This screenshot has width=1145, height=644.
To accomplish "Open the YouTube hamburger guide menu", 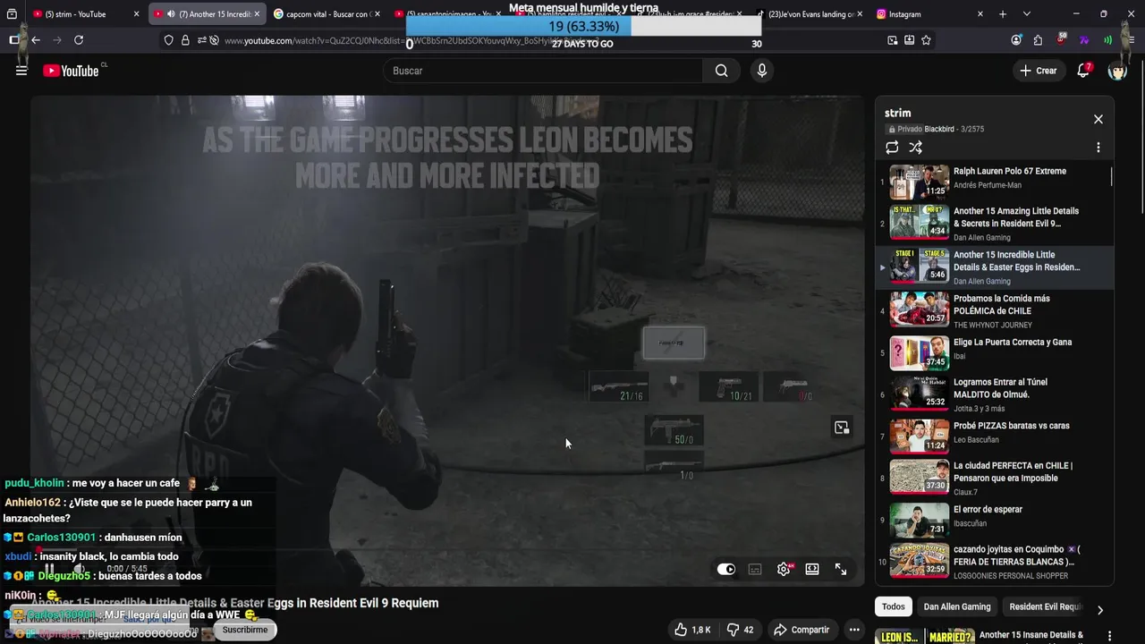I will click(21, 71).
